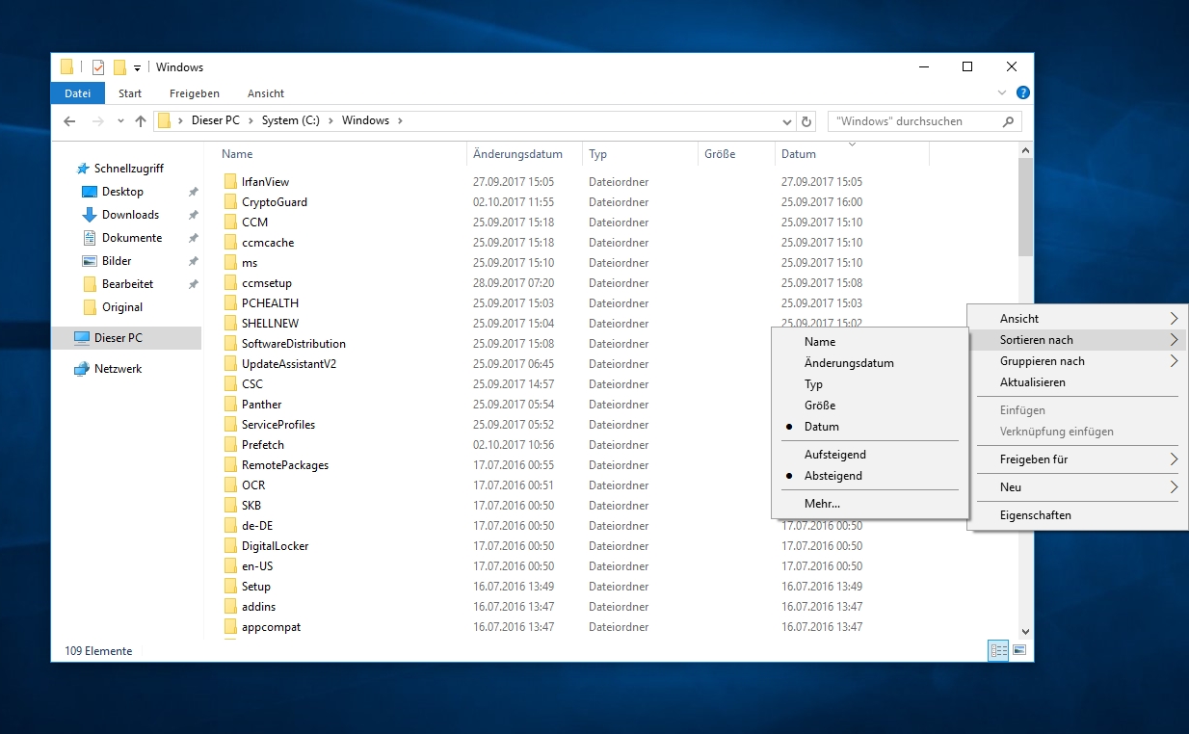Choose Name as the sort criterion

pos(820,341)
